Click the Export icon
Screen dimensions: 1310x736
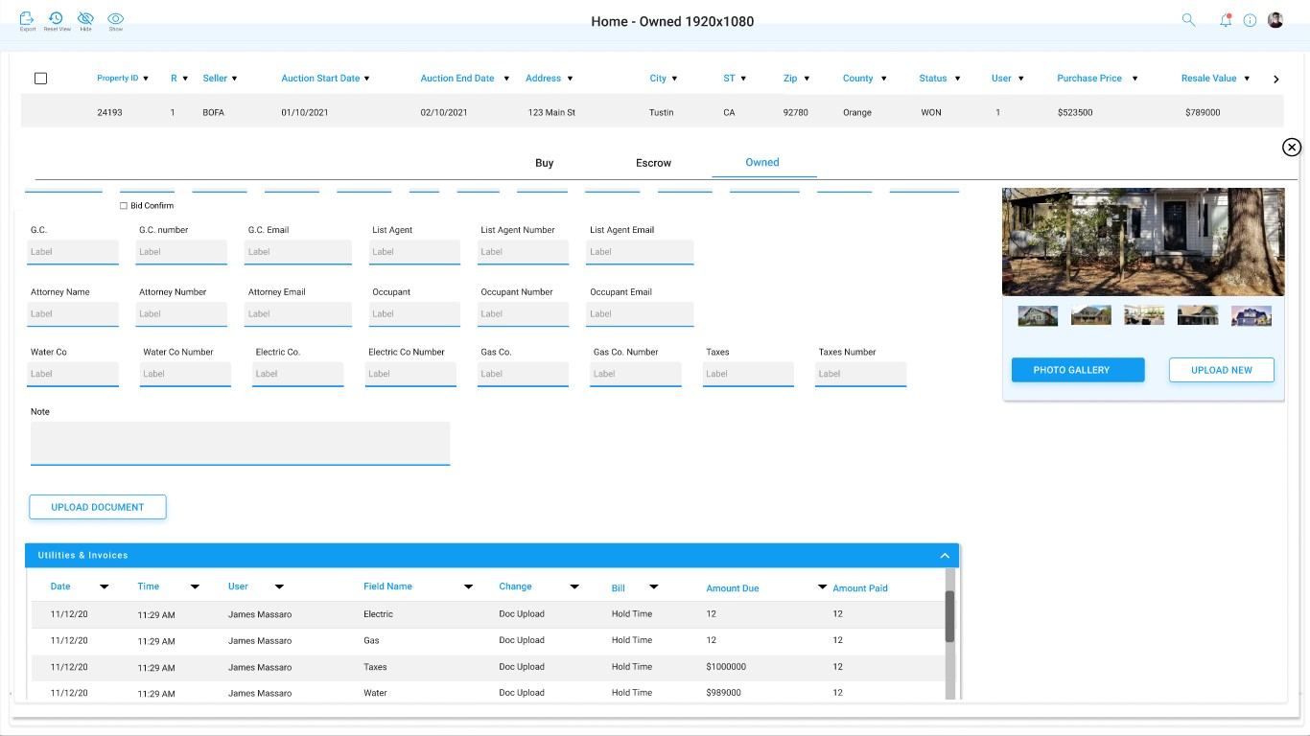tap(27, 18)
